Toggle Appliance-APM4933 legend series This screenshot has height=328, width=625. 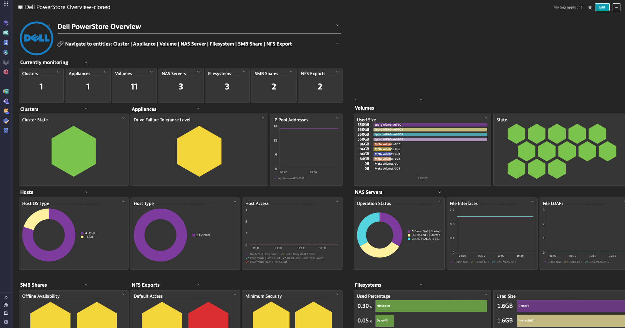[289, 178]
